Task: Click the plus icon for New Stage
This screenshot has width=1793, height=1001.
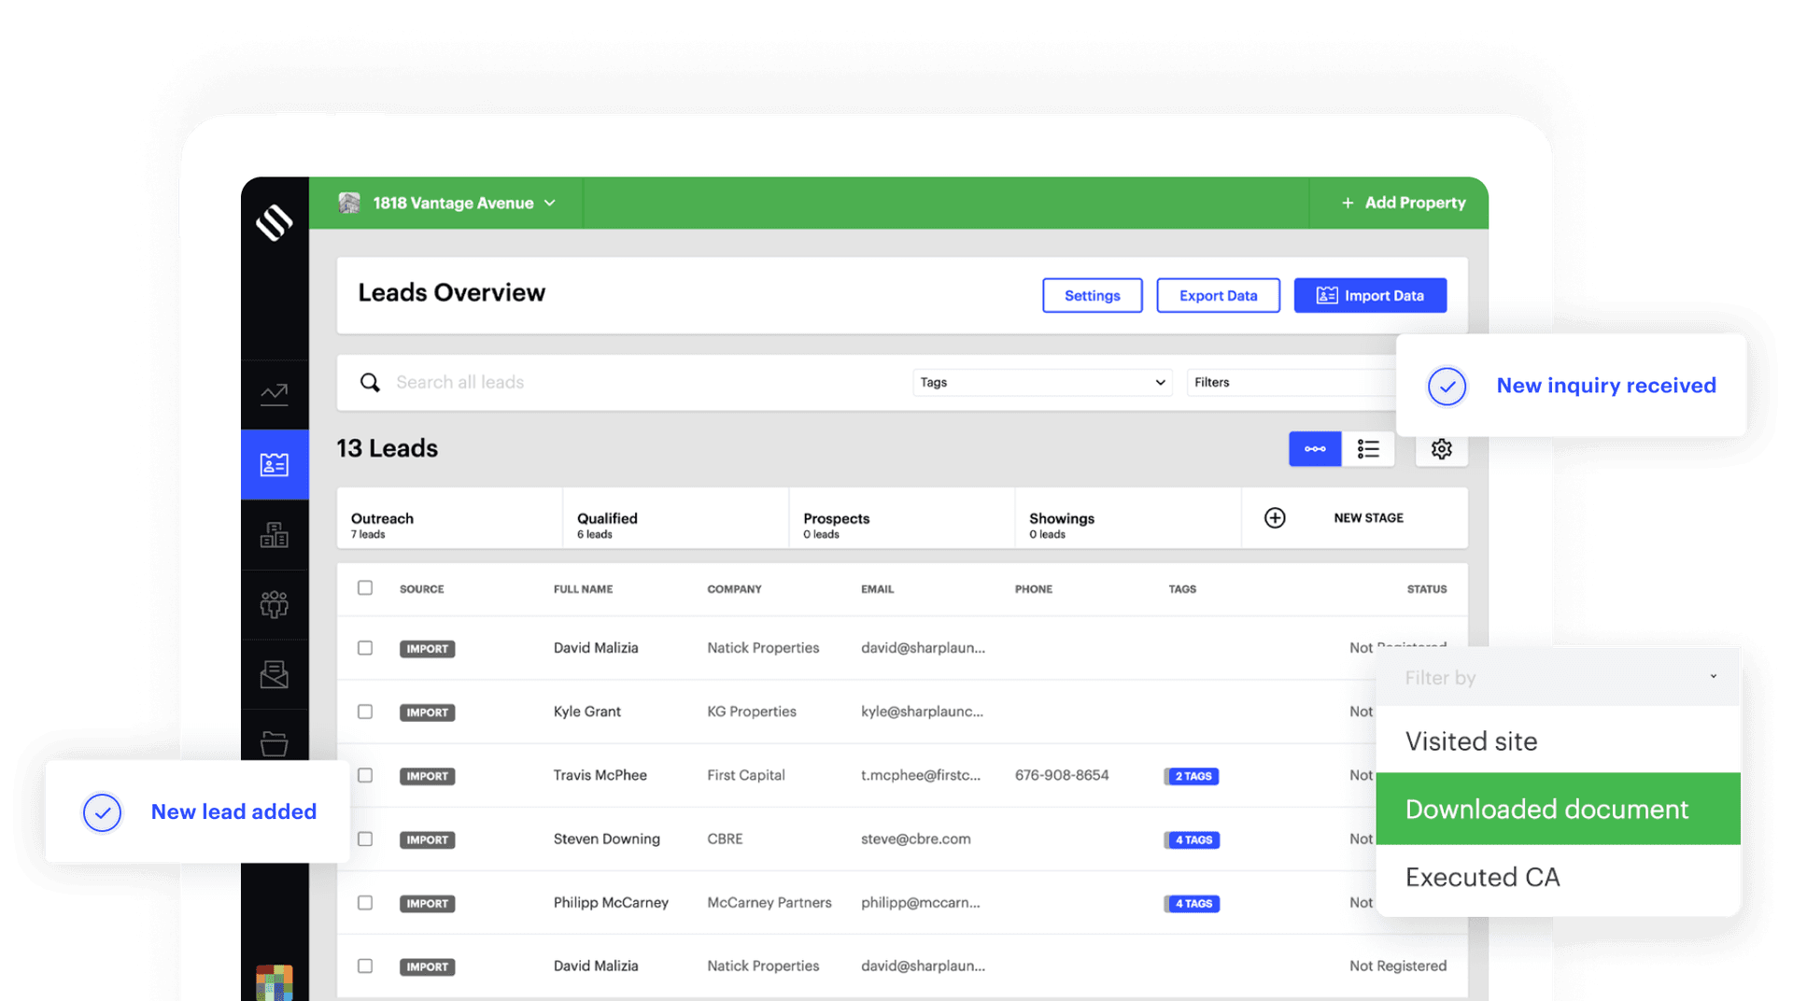Action: (1275, 518)
